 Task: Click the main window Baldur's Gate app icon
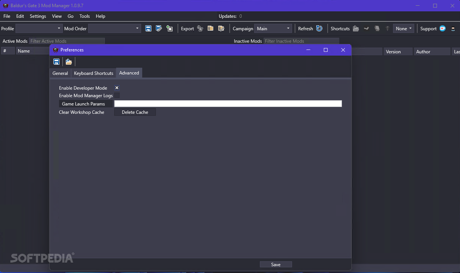point(6,6)
